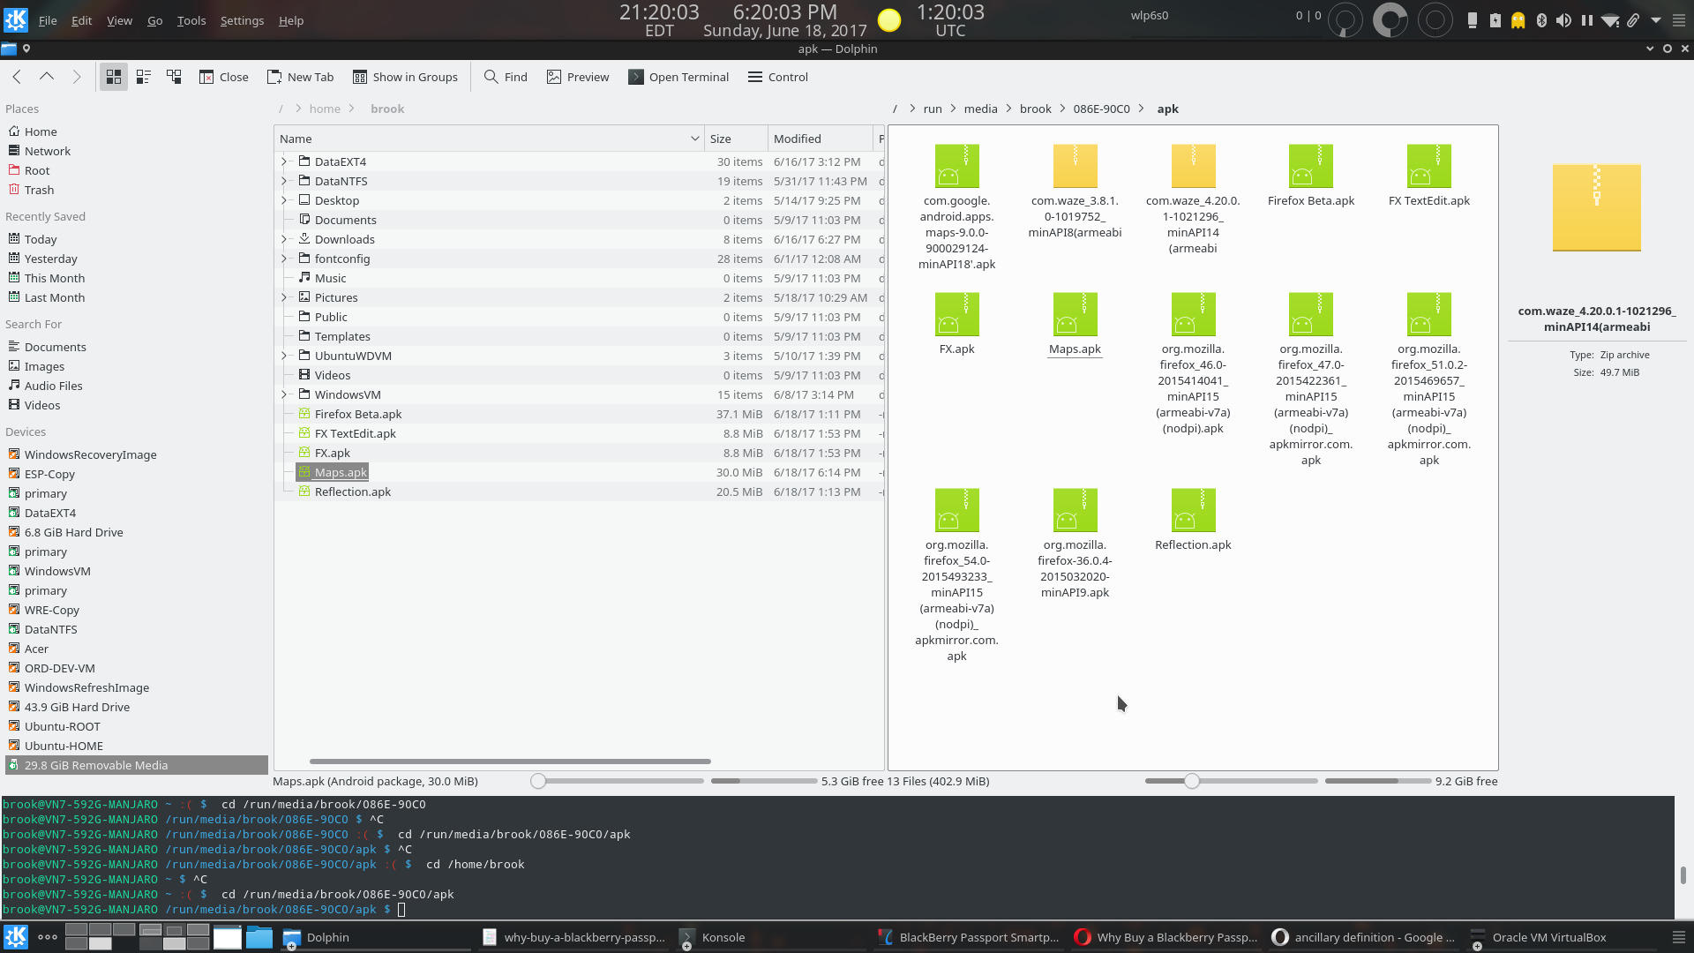Select FX TextEdit.apk icon in right pane
Screen dimensions: 1694x953
tap(1429, 166)
